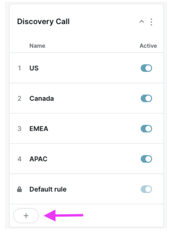170x232 pixels.
Task: Click priority number 3 beside EMEA
Action: tap(19, 129)
